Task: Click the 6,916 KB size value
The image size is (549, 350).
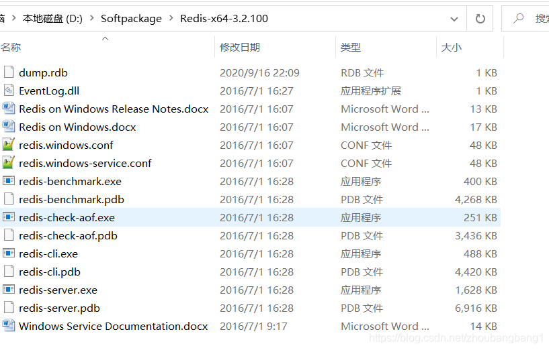Action: point(476,308)
